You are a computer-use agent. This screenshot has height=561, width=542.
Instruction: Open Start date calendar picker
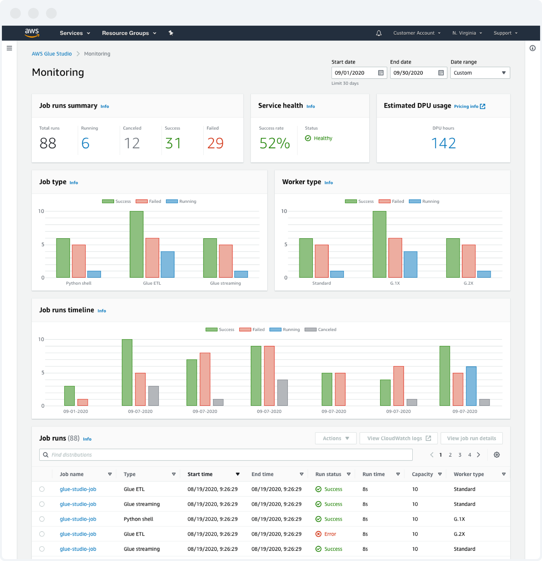pyautogui.click(x=381, y=73)
